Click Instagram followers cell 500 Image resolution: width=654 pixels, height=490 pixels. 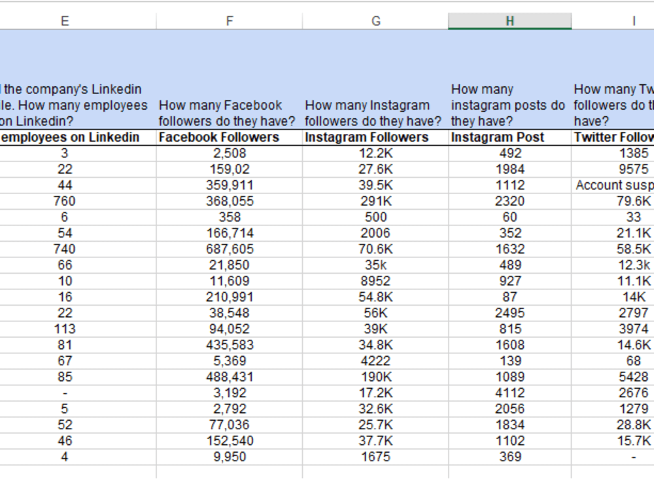point(375,217)
